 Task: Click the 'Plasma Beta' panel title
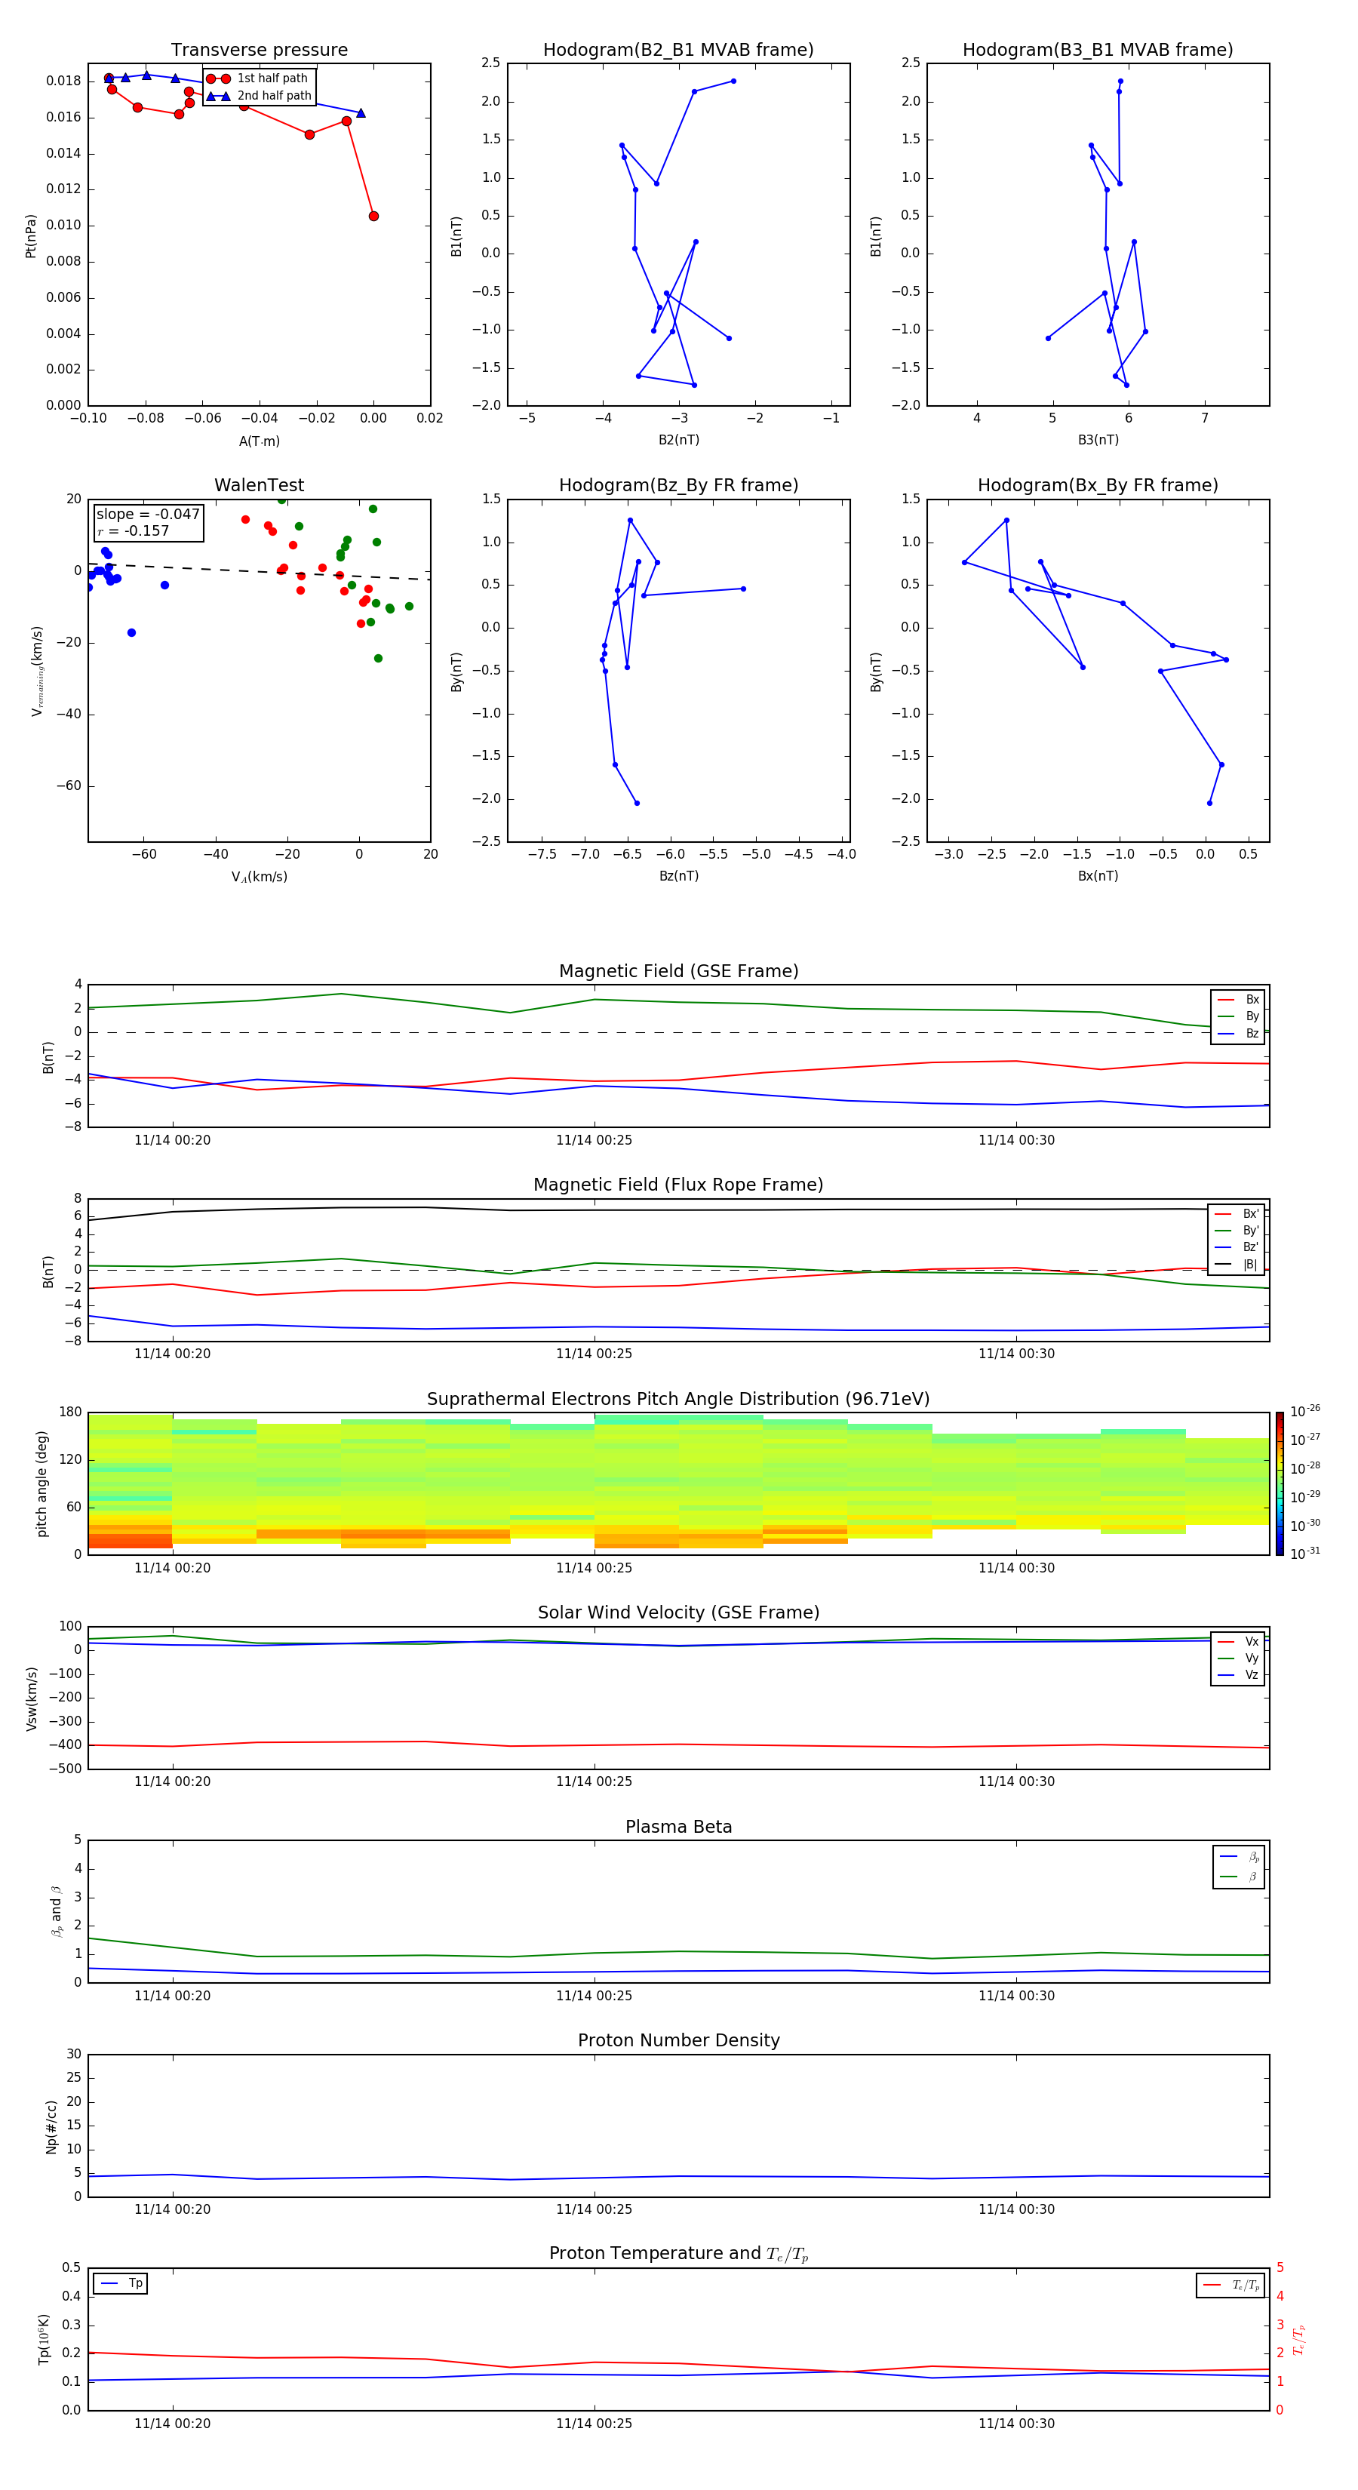[x=678, y=1827]
